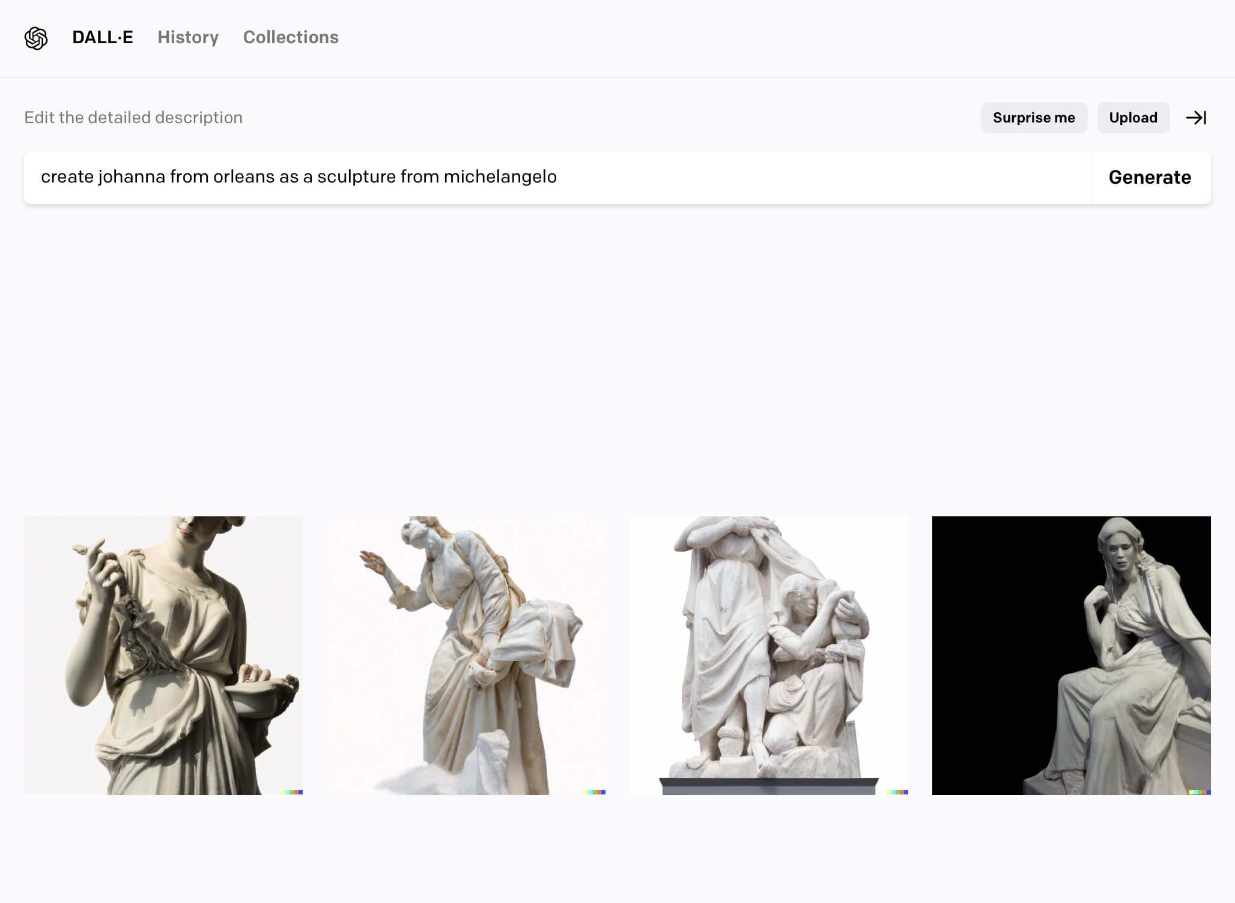Screen dimensions: 1235x903
Task: Click the Generate button
Action: click(1150, 178)
